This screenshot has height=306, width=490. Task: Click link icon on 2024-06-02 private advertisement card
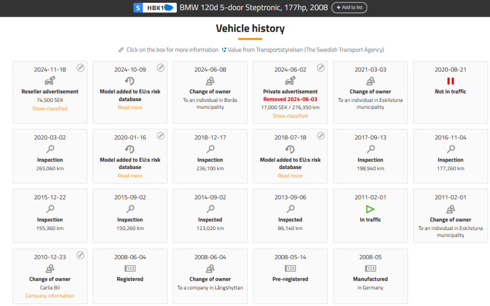321,68
